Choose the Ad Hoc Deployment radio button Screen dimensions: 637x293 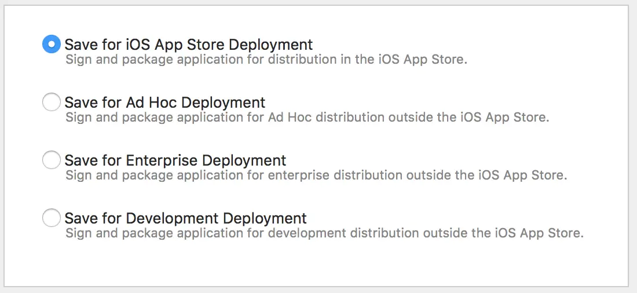[51, 102]
